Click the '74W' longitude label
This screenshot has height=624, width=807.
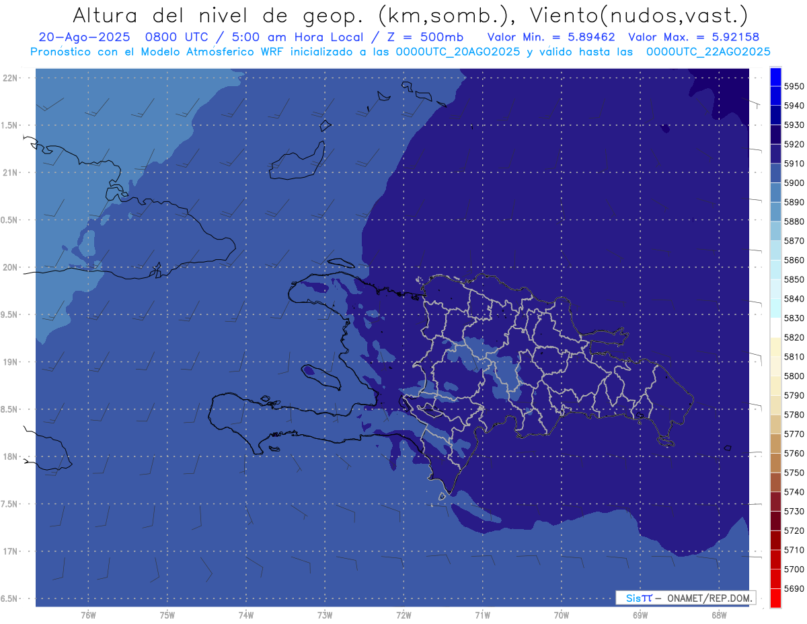pos(246,615)
